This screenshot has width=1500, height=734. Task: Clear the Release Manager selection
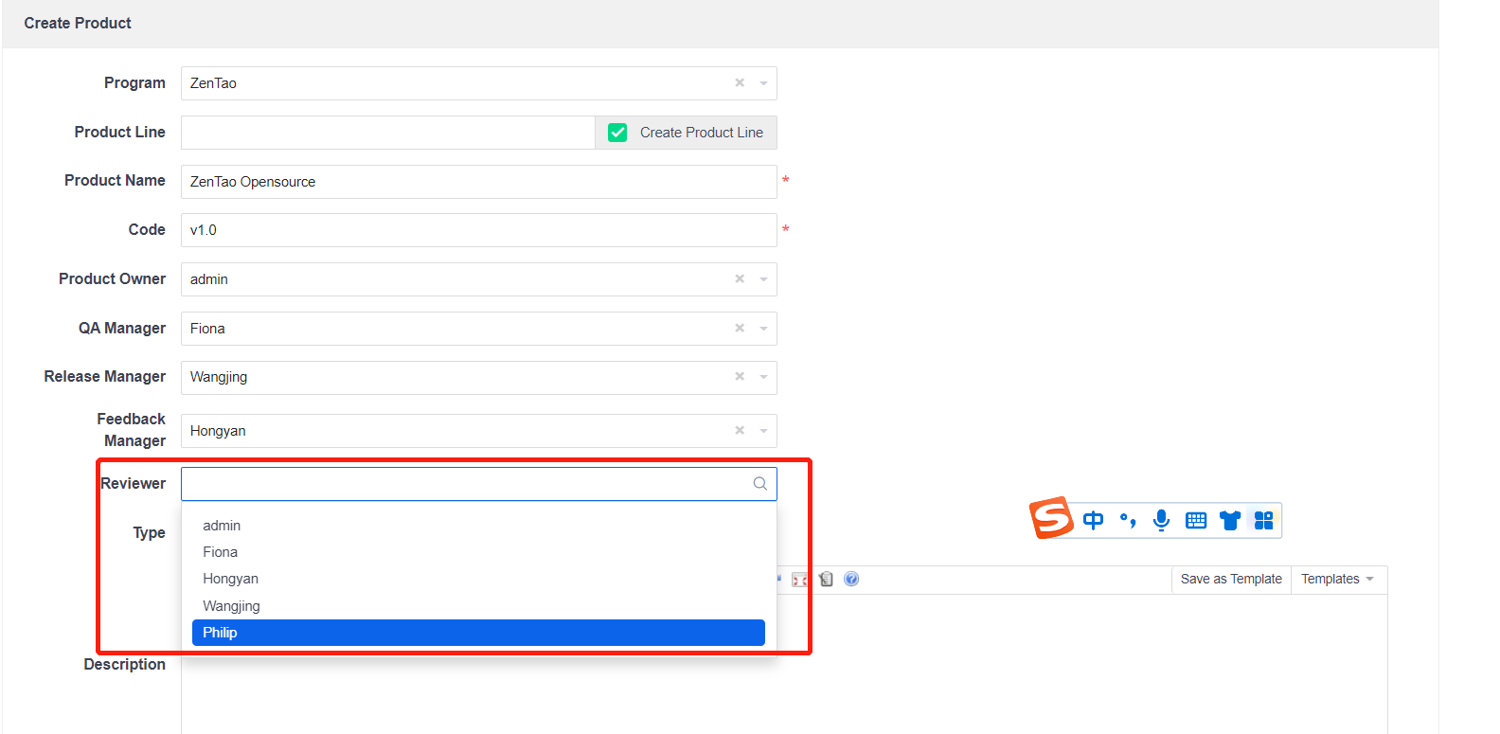click(740, 377)
